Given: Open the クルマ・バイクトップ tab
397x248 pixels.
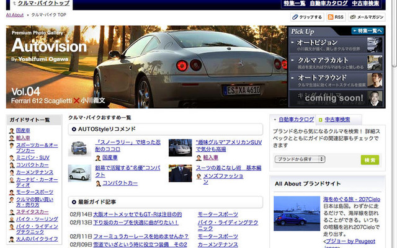Looking at the screenshot, I should pyautogui.click(x=43, y=3).
